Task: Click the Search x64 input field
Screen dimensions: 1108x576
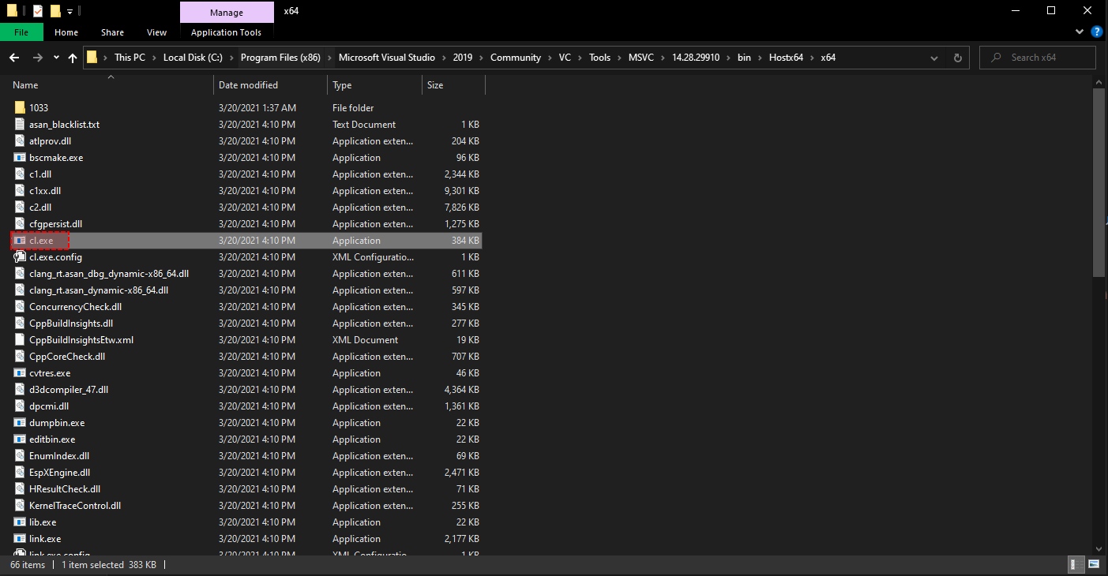Action: pyautogui.click(x=1038, y=58)
